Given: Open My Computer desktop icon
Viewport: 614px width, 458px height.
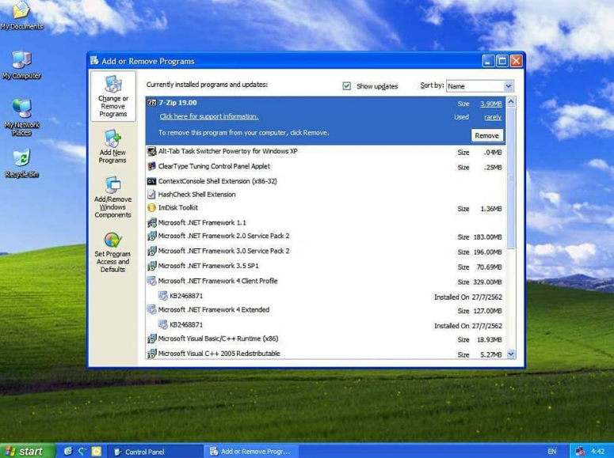Looking at the screenshot, I should [x=21, y=65].
